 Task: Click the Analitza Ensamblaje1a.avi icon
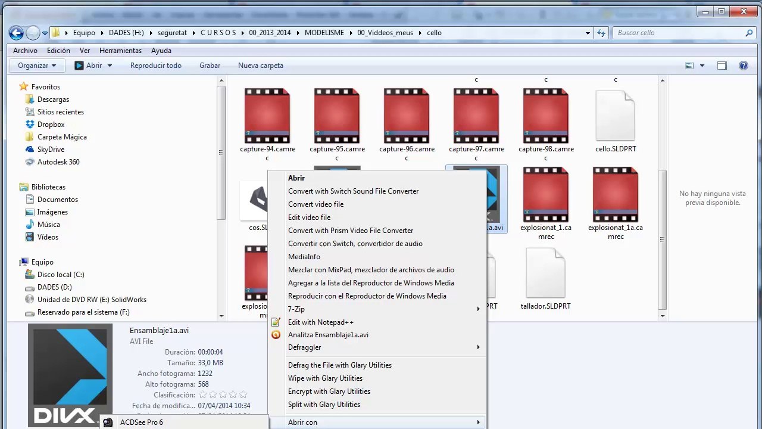(x=276, y=335)
